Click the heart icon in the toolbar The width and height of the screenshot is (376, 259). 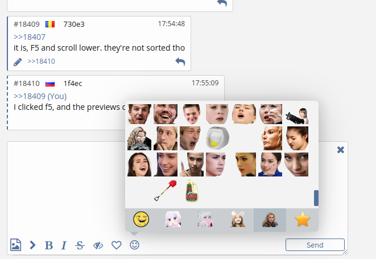coord(117,245)
